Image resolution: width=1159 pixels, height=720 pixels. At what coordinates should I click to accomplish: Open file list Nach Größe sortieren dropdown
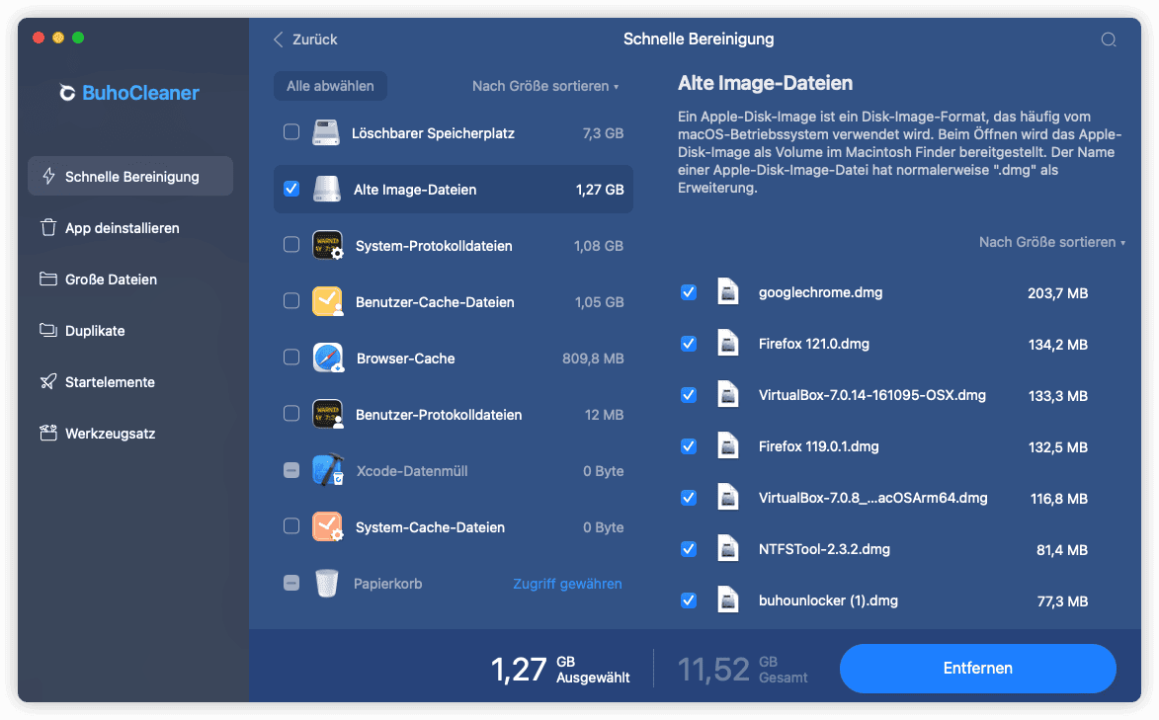point(1052,242)
